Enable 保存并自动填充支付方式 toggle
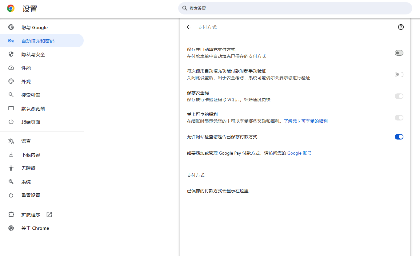The height and width of the screenshot is (256, 420). point(399,53)
